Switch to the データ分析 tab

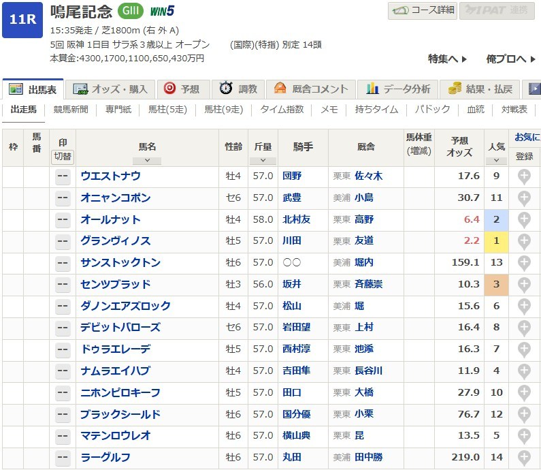point(398,89)
